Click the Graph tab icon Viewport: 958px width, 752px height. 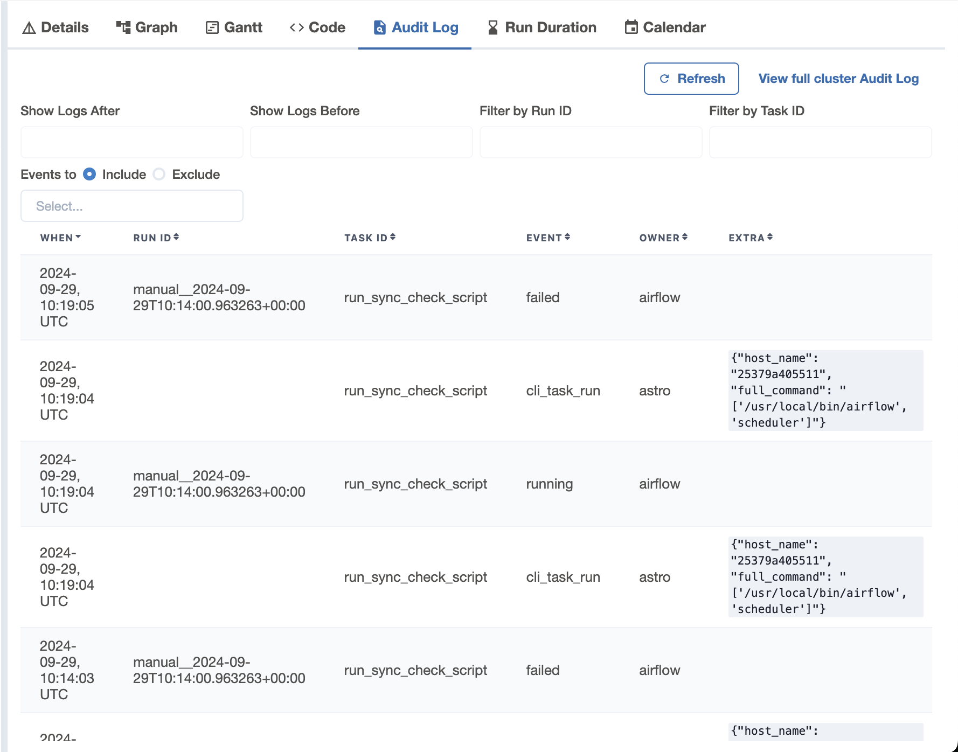pos(123,27)
